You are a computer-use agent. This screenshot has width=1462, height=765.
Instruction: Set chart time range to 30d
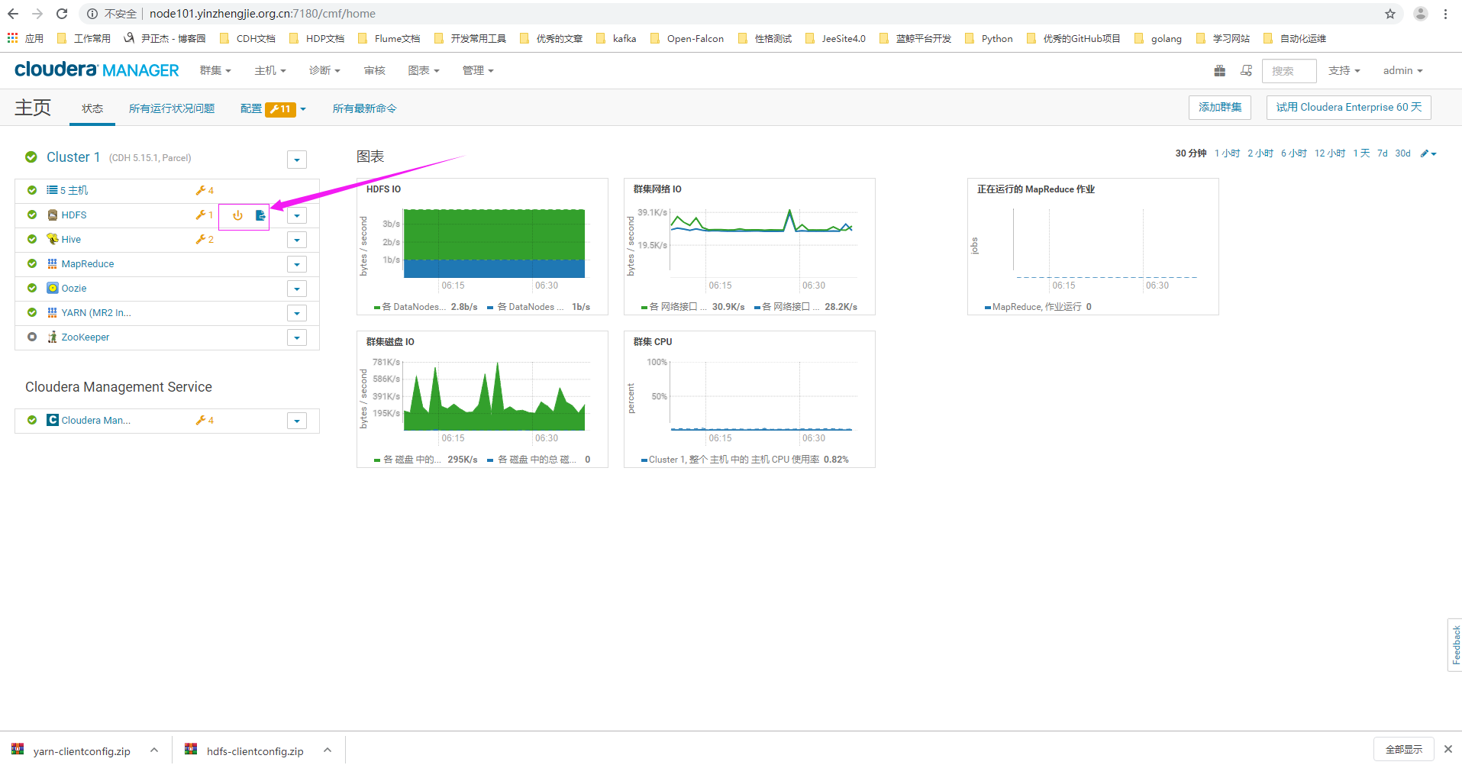(1402, 153)
